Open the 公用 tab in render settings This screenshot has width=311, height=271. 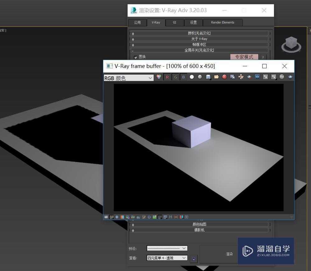137,22
